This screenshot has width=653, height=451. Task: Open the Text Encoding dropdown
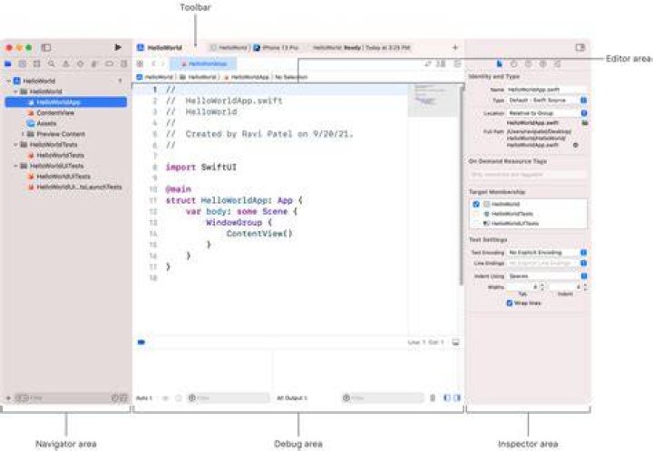[547, 253]
